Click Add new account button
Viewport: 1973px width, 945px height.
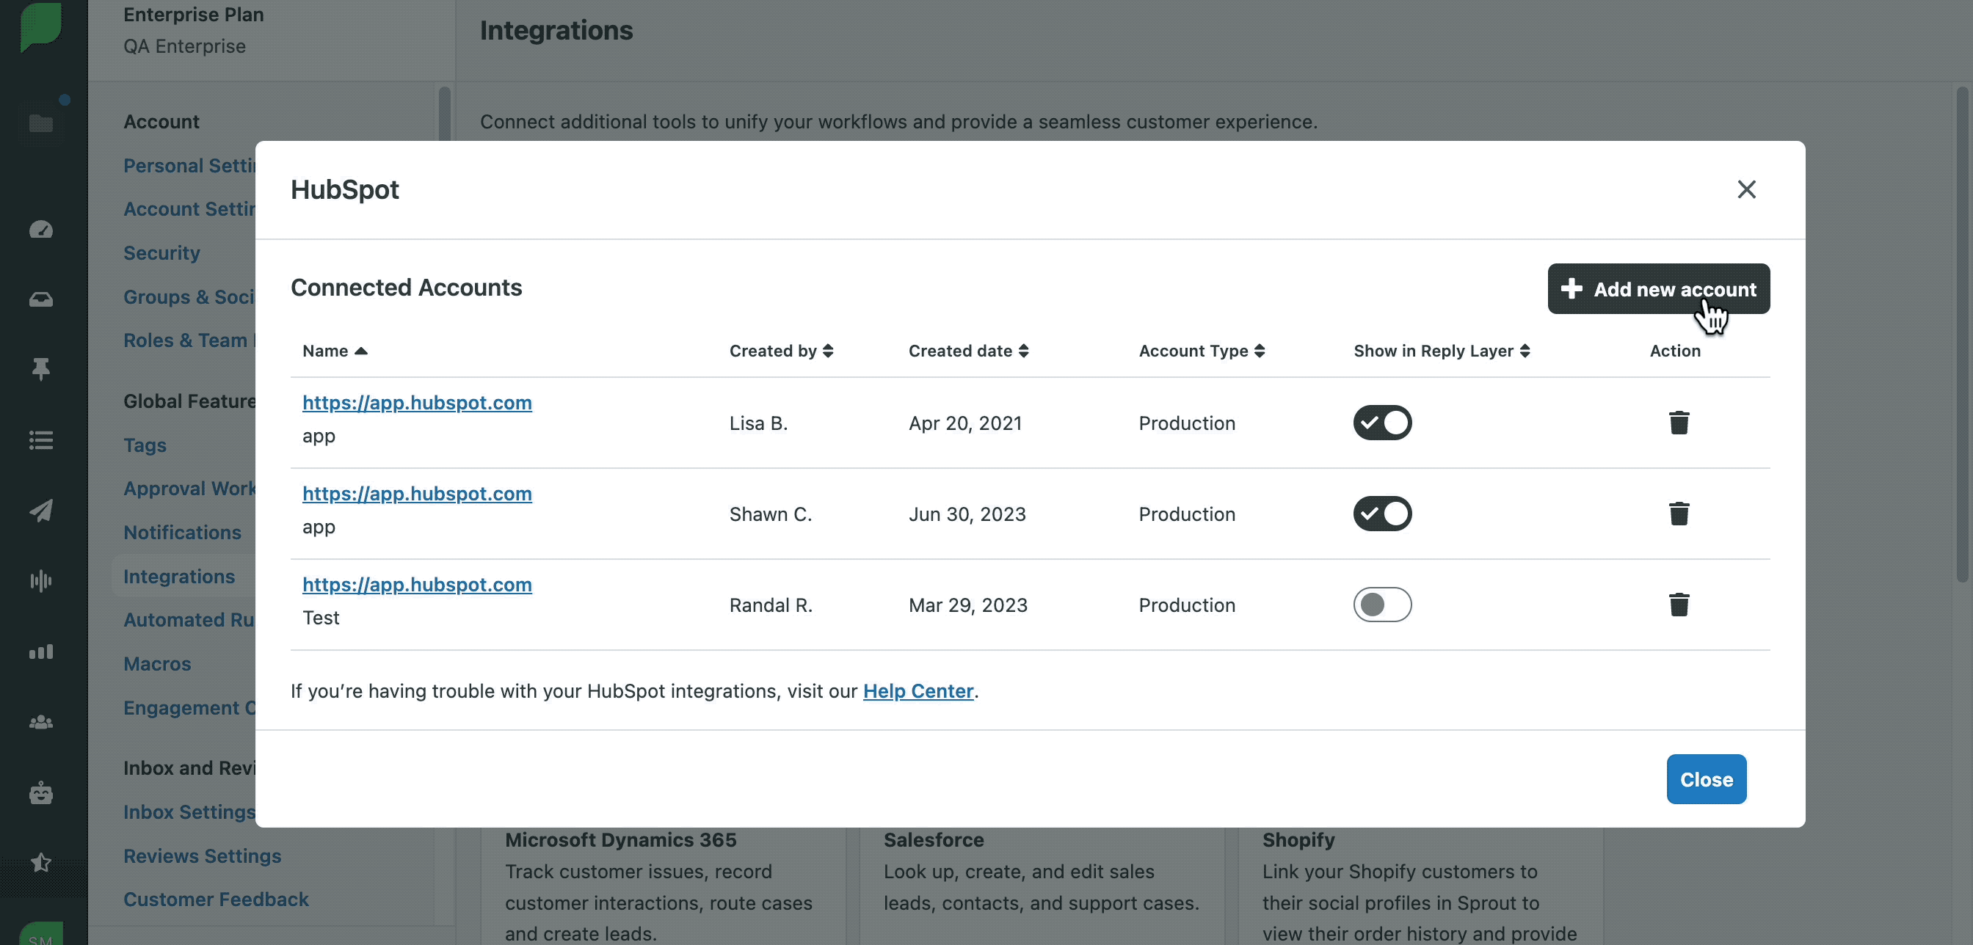tap(1657, 288)
